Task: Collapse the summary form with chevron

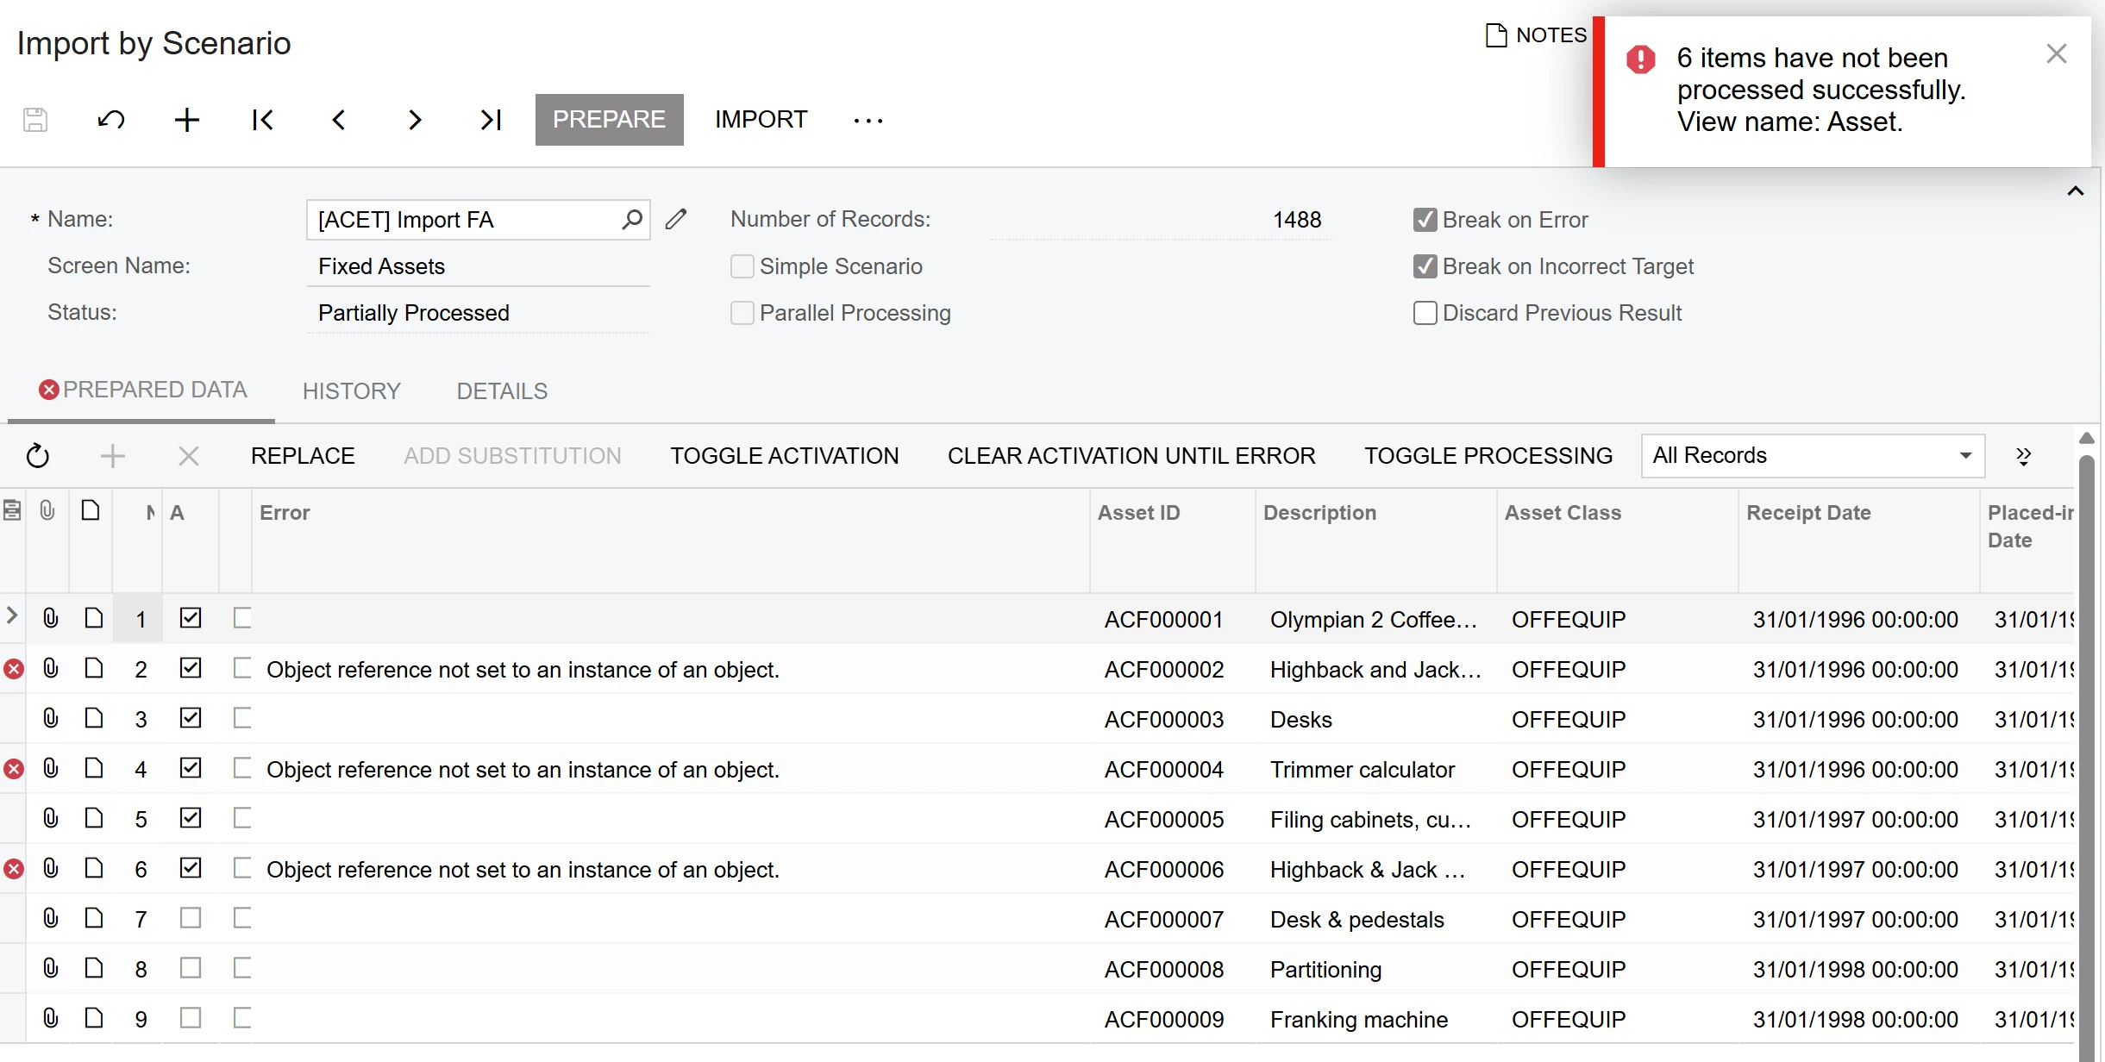Action: [2075, 191]
